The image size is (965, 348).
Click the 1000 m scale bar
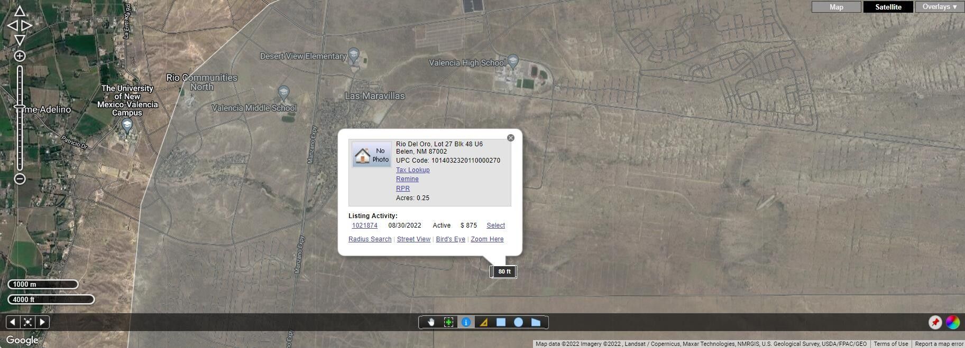click(43, 285)
